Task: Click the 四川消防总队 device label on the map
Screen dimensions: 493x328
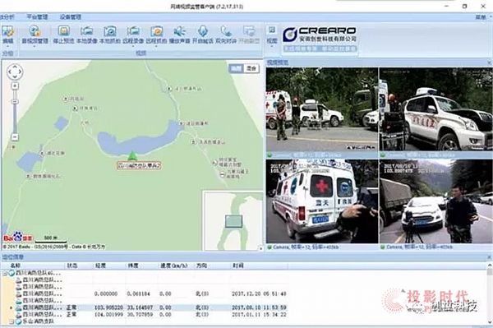Action: click(x=139, y=166)
